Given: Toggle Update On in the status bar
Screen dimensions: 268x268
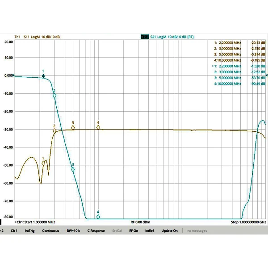Looking at the screenshot, I should [170, 231].
